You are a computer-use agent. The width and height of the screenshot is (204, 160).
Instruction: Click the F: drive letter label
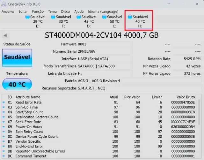pyautogui.click(x=63, y=26)
